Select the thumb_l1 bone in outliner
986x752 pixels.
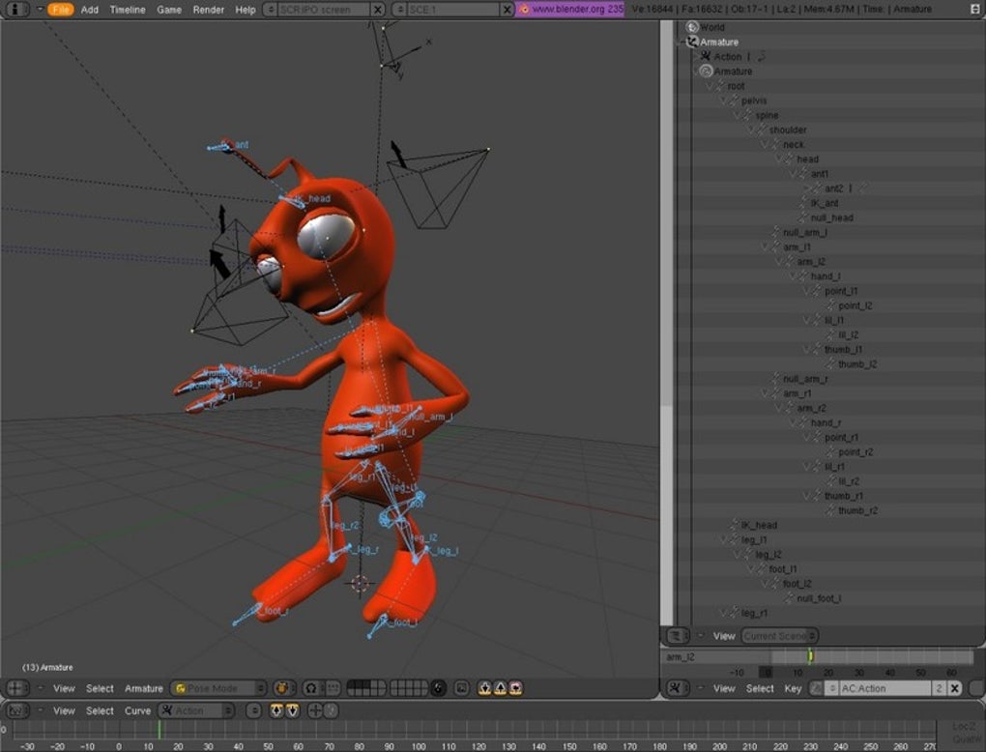pos(843,350)
